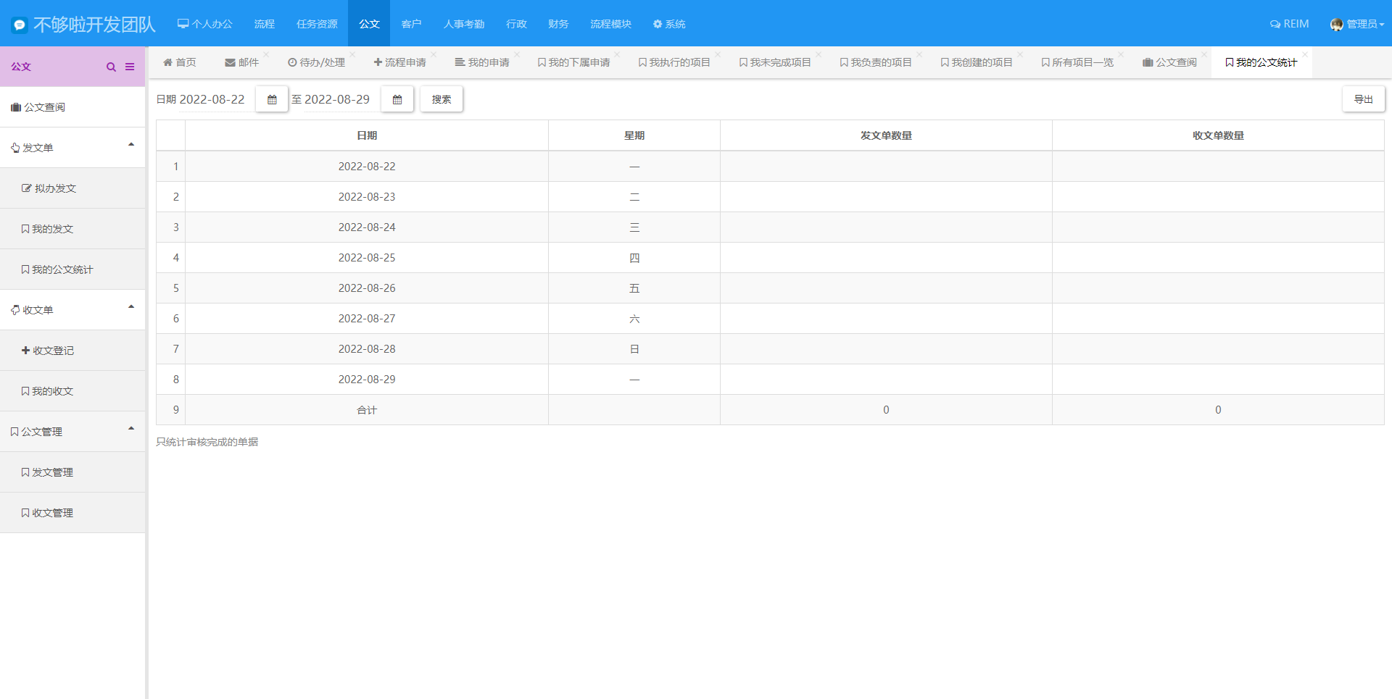Switch to the 我执行的项目 tab
This screenshot has height=699, width=1392.
click(x=674, y=62)
